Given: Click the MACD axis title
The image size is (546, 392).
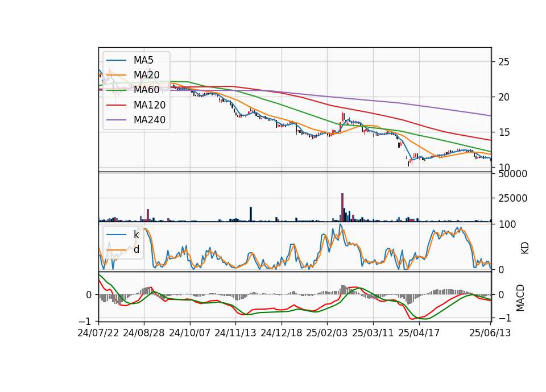Looking at the screenshot, I should pyautogui.click(x=520, y=298).
